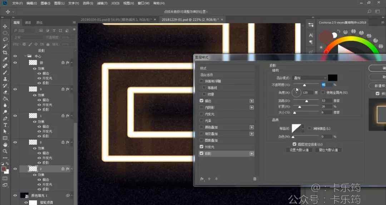Collapse effects of the selected layer 2
The height and width of the screenshot is (205, 386).
pyautogui.click(x=71, y=169)
